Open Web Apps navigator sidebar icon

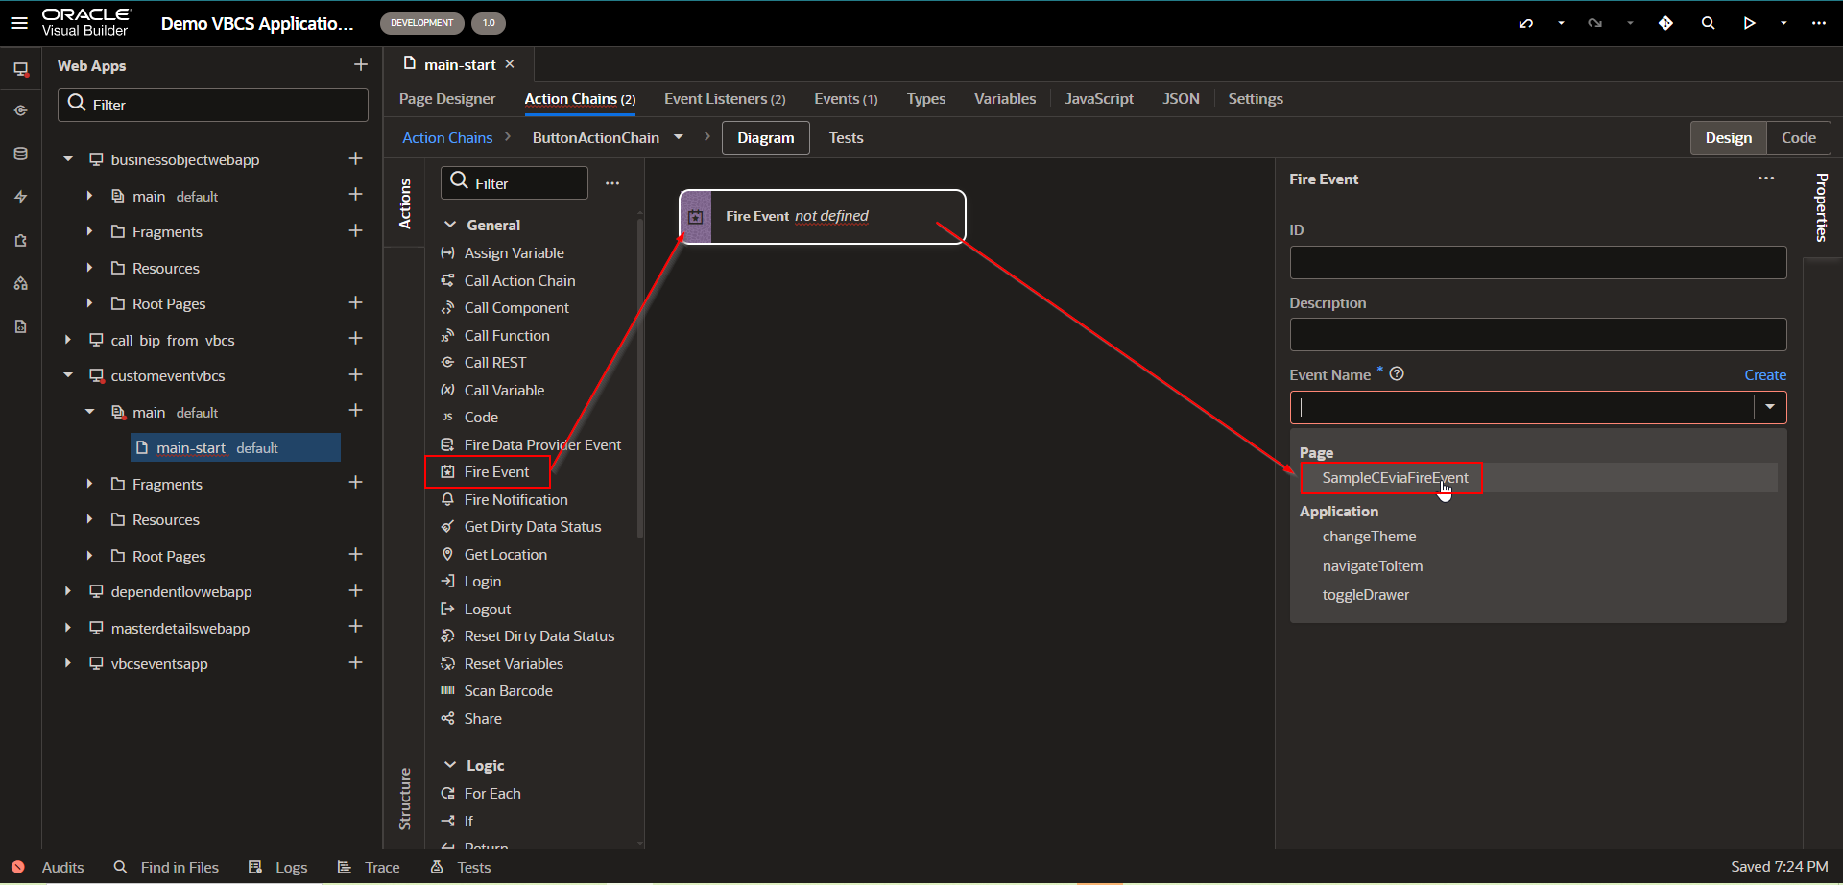(x=20, y=69)
